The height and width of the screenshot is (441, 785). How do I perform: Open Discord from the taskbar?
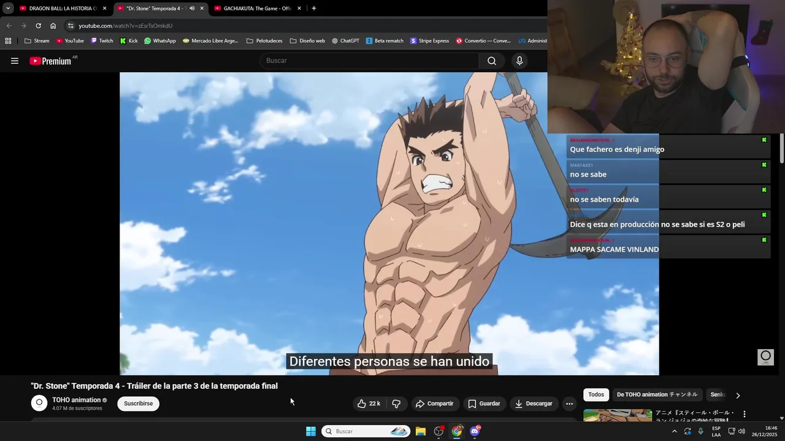(475, 431)
